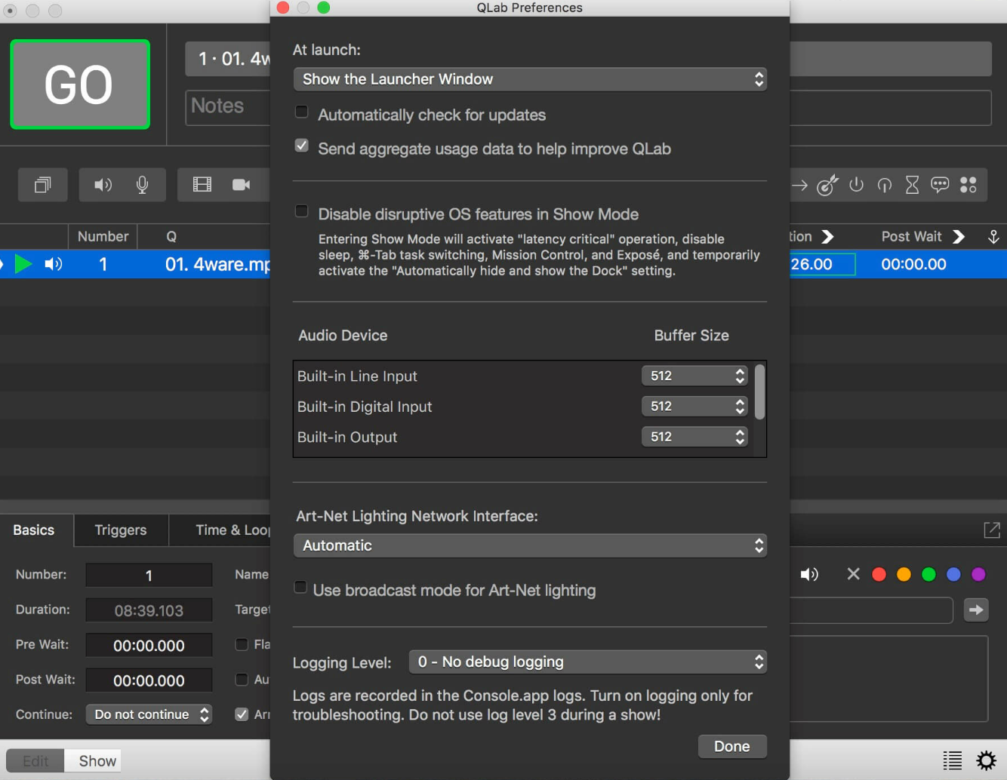Viewport: 1007px width, 780px height.
Task: Enable Automatically check for updates
Action: tap(302, 112)
